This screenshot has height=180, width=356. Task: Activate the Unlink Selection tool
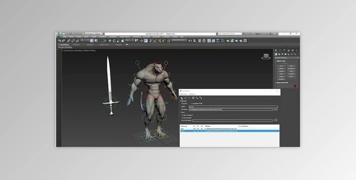coord(73,41)
